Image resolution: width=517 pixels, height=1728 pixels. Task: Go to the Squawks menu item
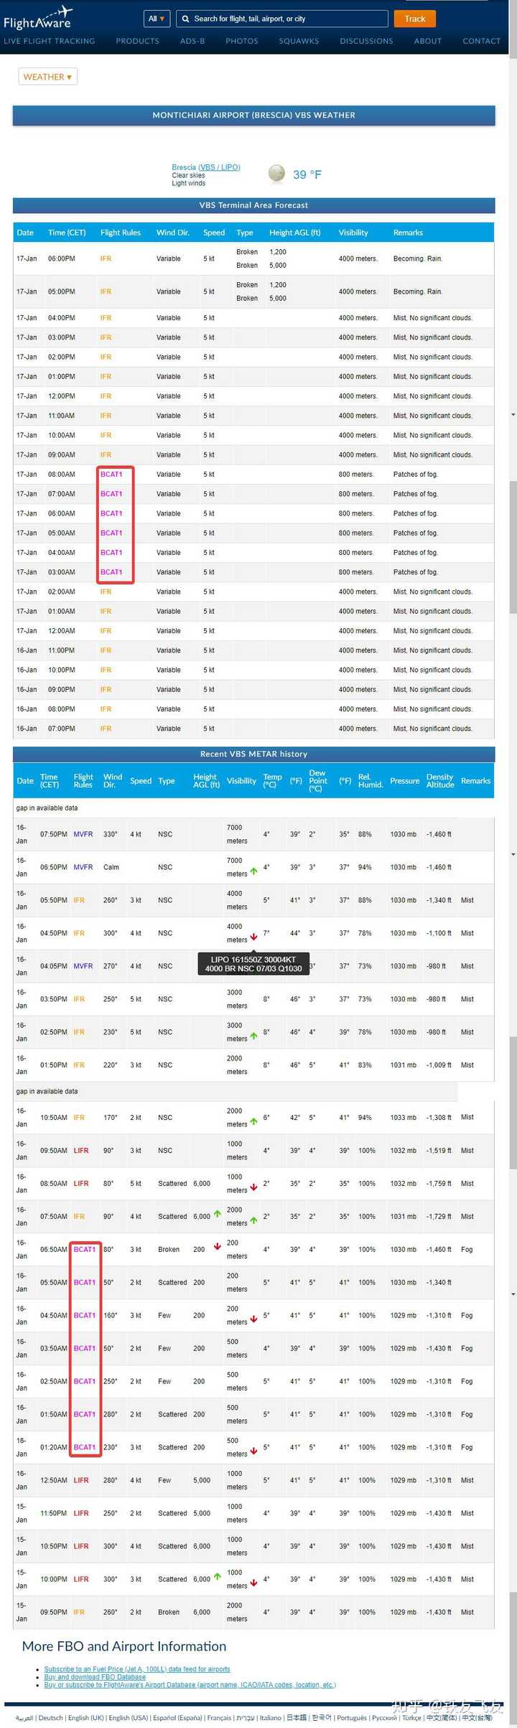(x=299, y=42)
